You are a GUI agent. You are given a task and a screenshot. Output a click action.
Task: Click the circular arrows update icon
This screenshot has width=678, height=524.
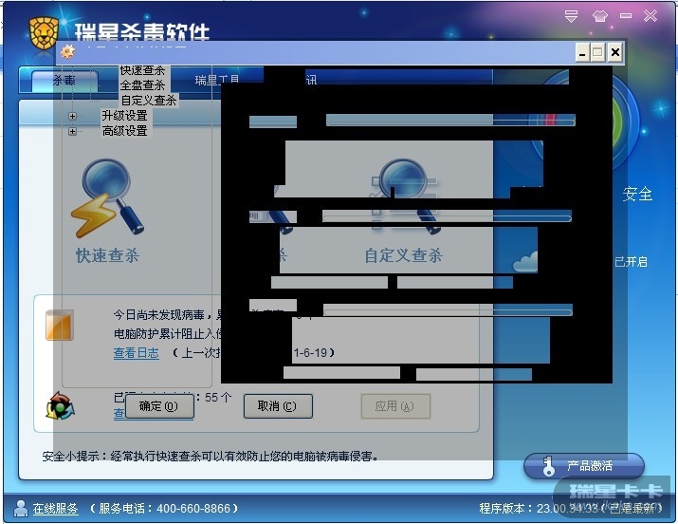[x=60, y=406]
